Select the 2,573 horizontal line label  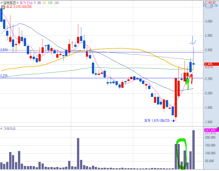[4, 50]
